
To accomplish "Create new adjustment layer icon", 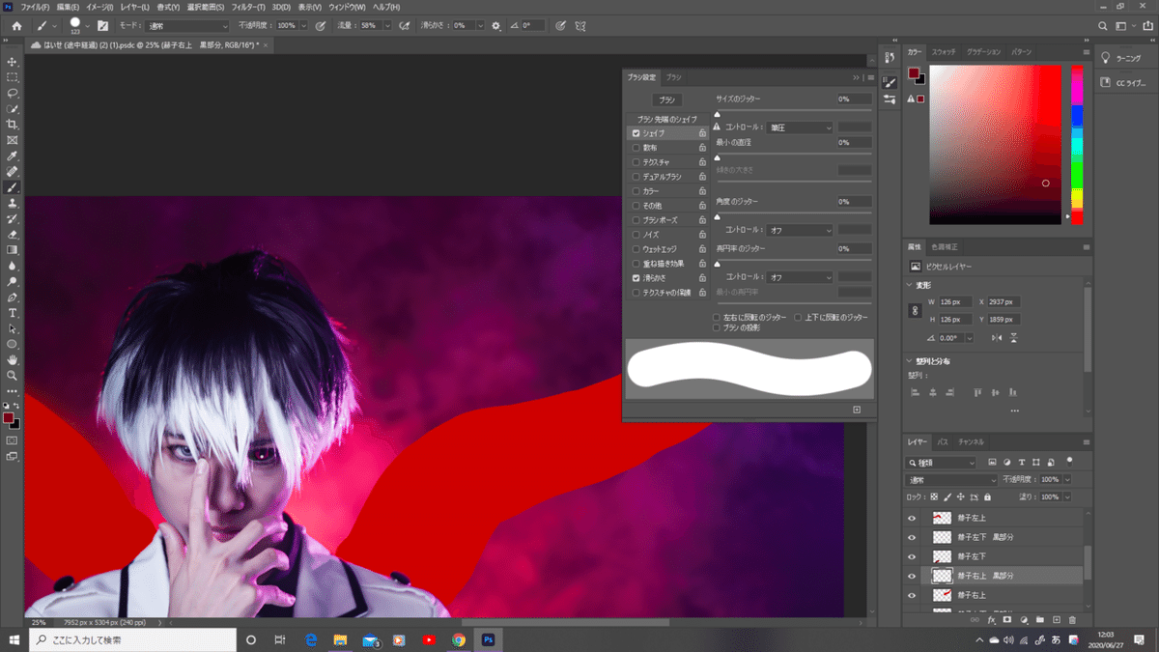I will click(x=1023, y=619).
